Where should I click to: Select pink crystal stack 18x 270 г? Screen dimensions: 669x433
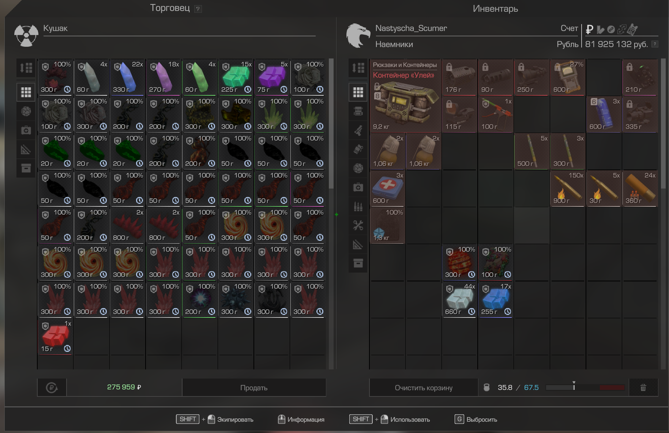click(164, 77)
